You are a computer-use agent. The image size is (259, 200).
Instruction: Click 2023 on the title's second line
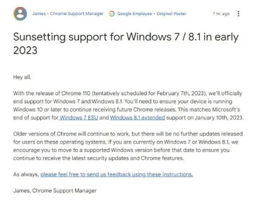point(25,50)
